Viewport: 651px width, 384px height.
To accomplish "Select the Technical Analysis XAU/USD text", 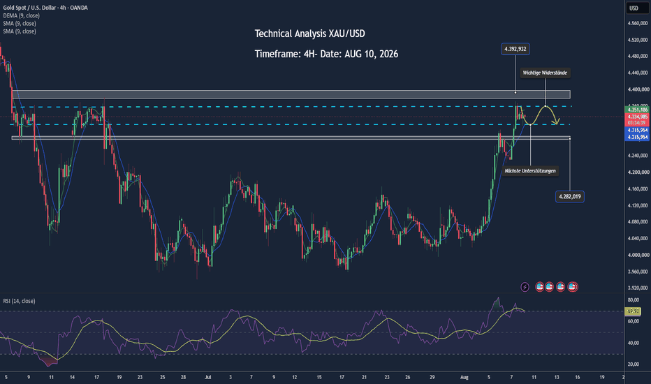I will 309,34.
